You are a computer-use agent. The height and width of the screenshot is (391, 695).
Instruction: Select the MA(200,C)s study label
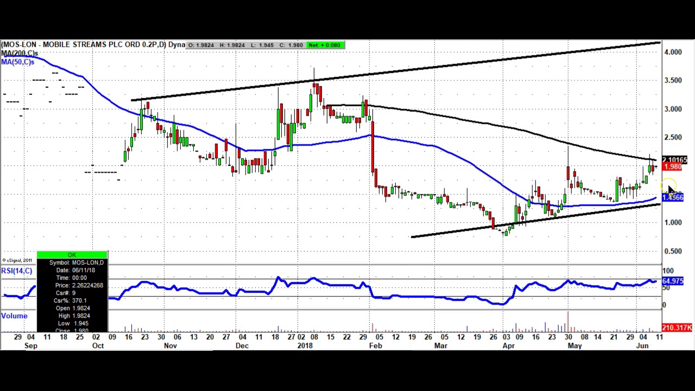click(x=20, y=53)
